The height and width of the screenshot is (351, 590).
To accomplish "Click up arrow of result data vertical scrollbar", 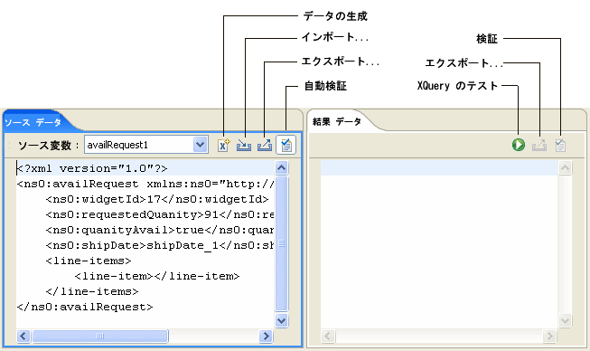I will [565, 167].
